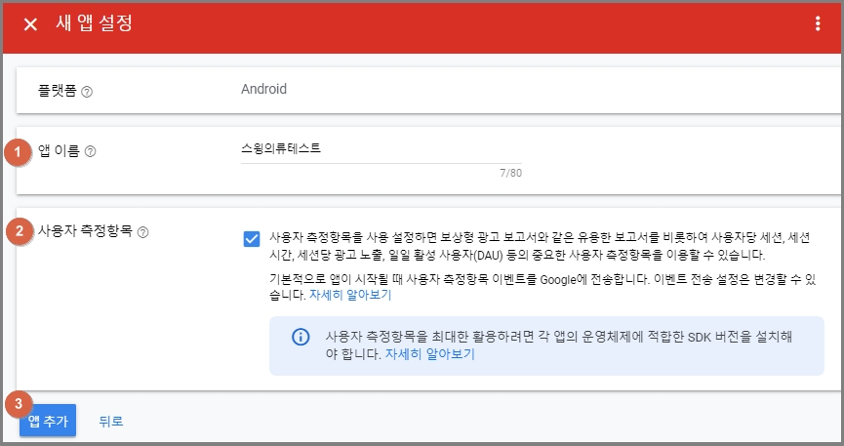Click the 새 앱 설정 header title
This screenshot has width=844, height=446.
click(x=95, y=23)
